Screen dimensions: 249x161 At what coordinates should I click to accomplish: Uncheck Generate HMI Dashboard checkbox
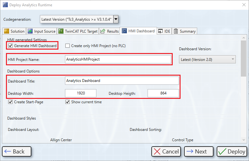(11, 46)
